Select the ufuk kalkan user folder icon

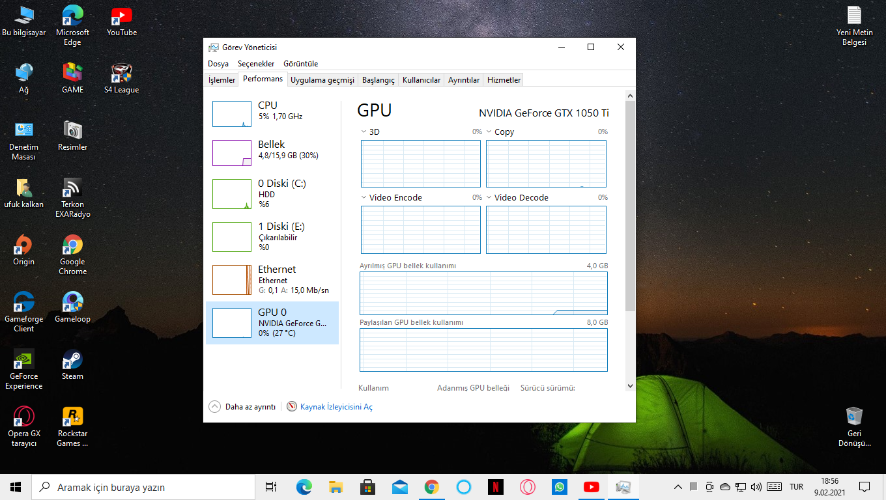point(24,193)
